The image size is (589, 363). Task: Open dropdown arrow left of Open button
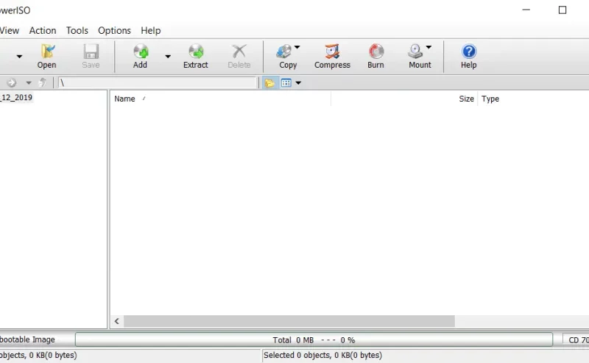[x=19, y=57]
